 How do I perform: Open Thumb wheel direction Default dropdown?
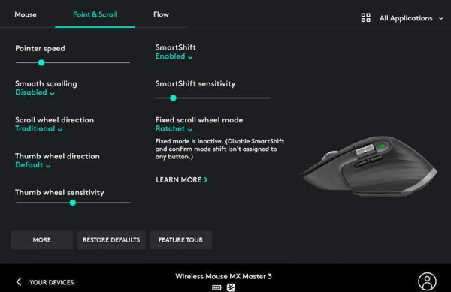(x=33, y=165)
